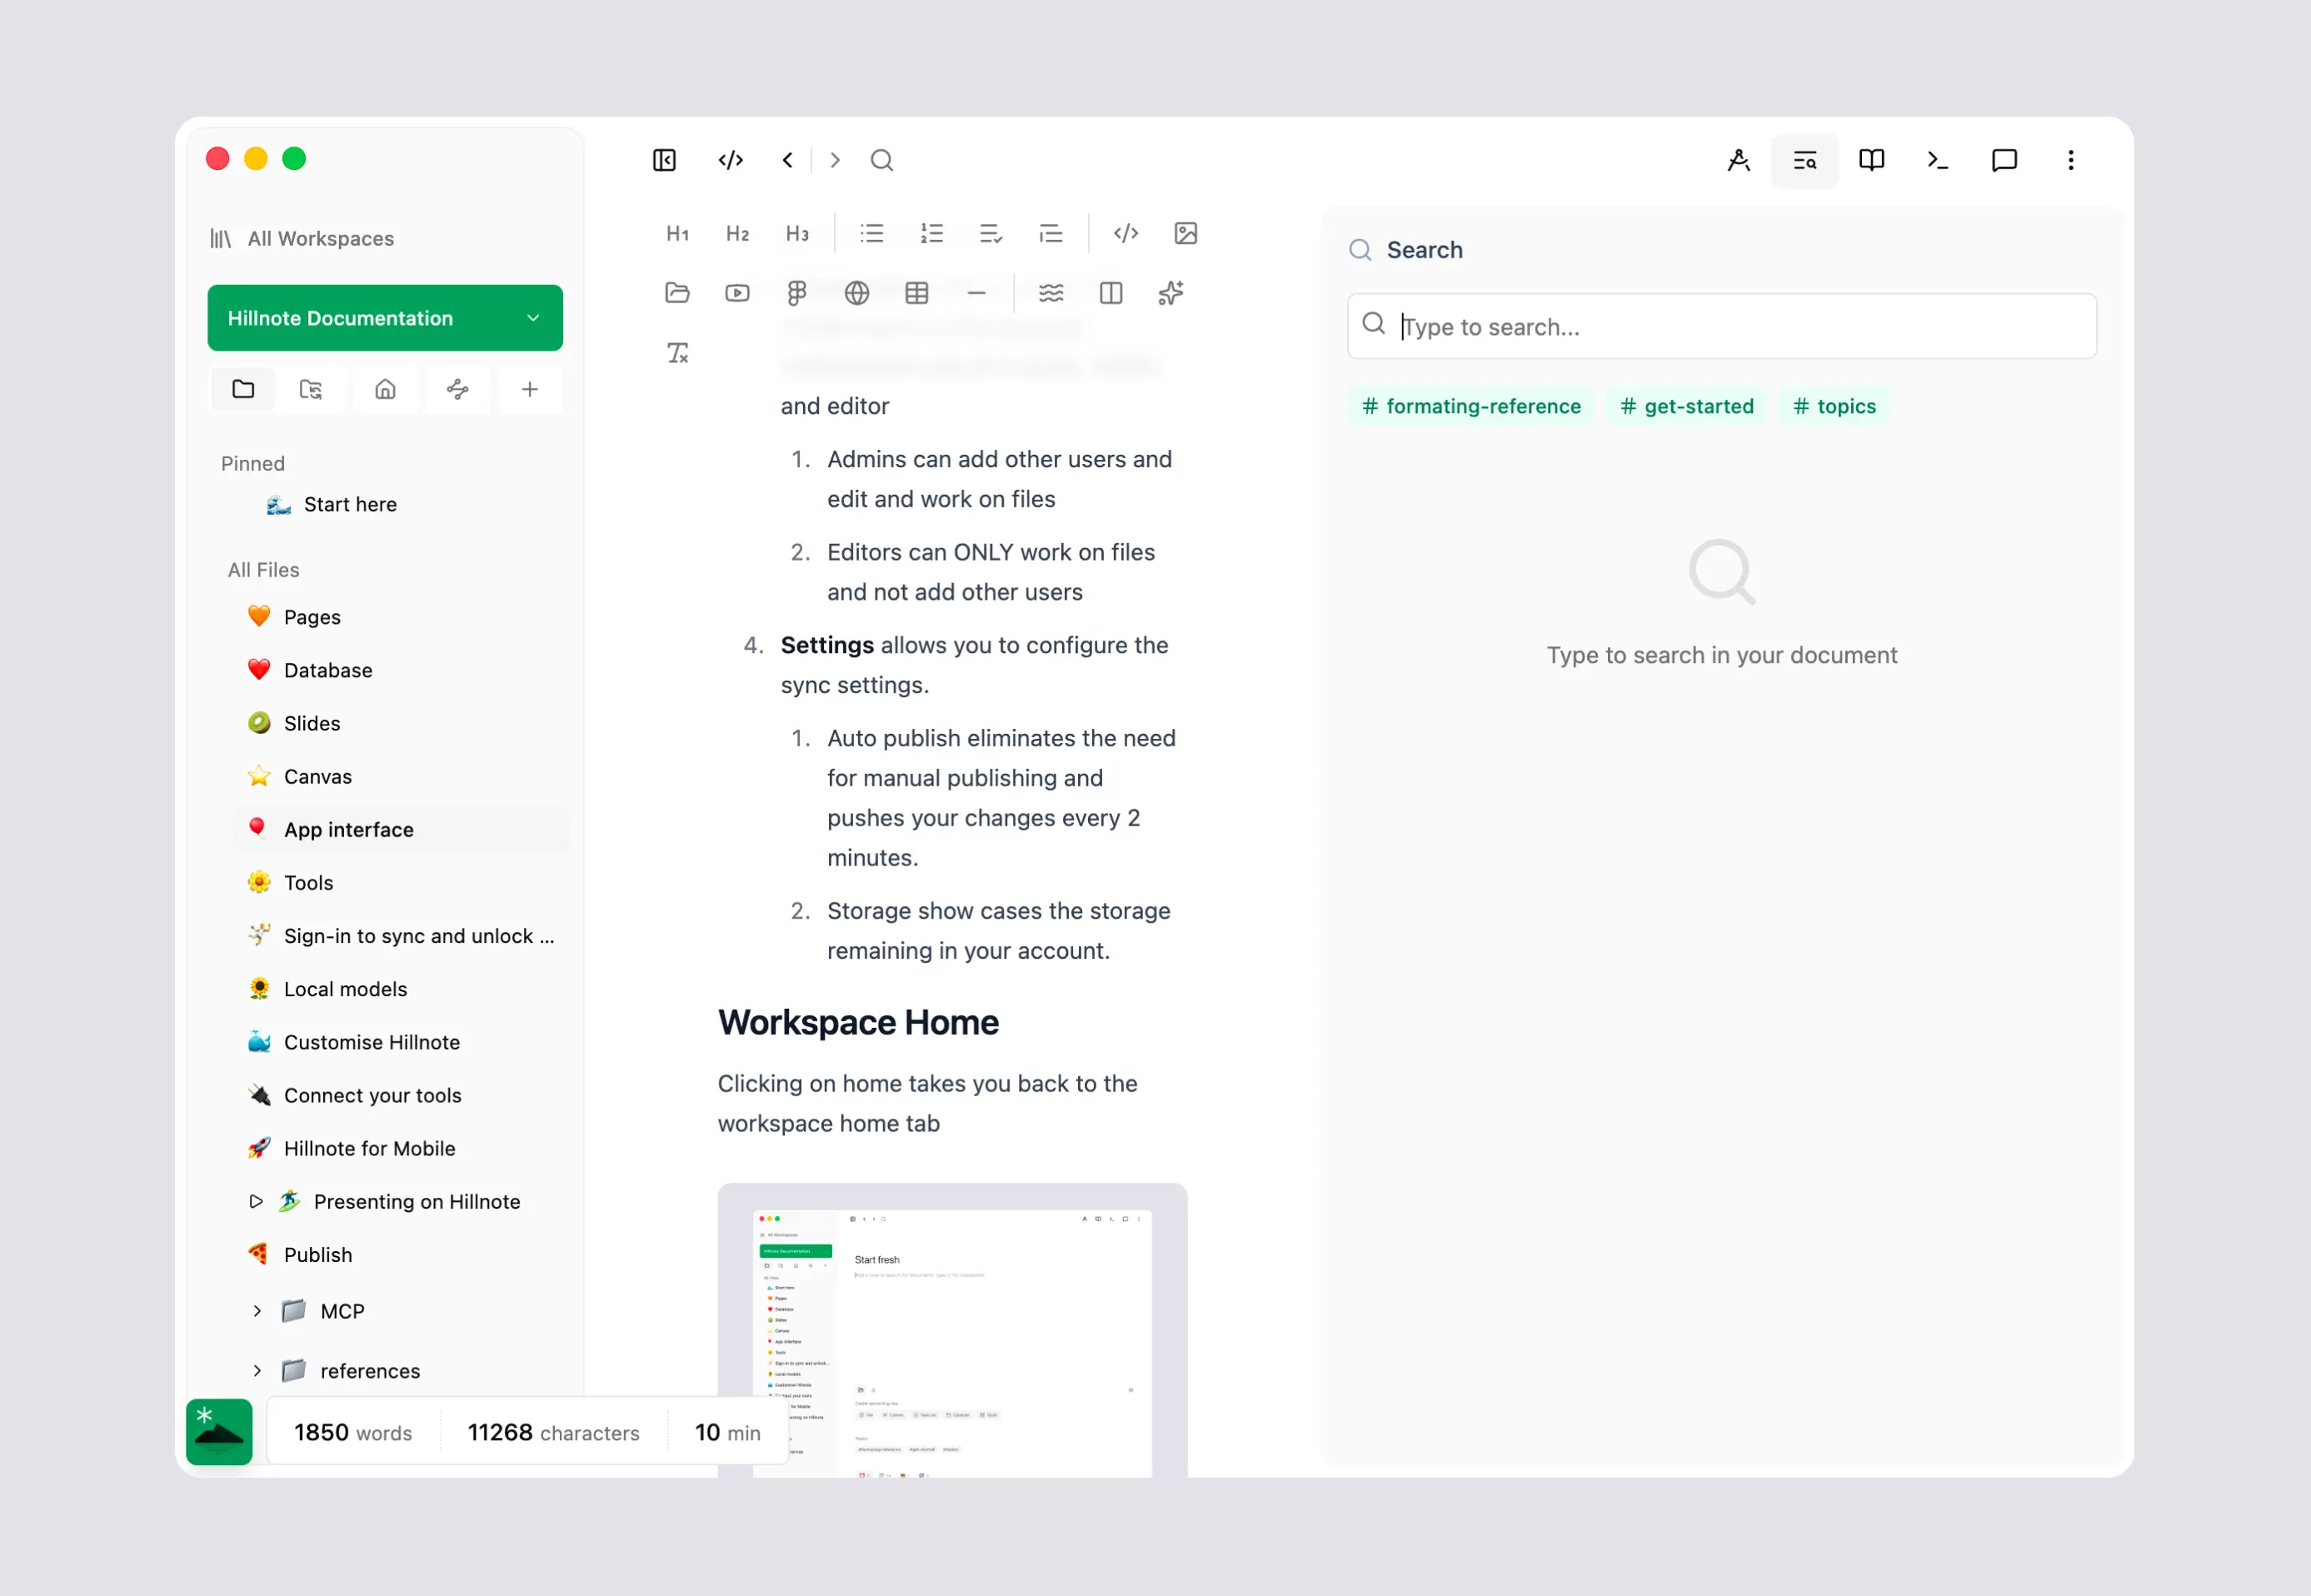Screen dimensions: 2311x1596
Task: Open the terminal prompt icon
Action: coord(1937,160)
